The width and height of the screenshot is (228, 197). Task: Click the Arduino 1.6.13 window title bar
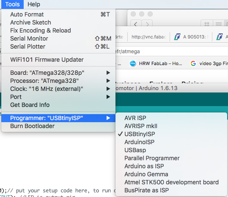172,88
